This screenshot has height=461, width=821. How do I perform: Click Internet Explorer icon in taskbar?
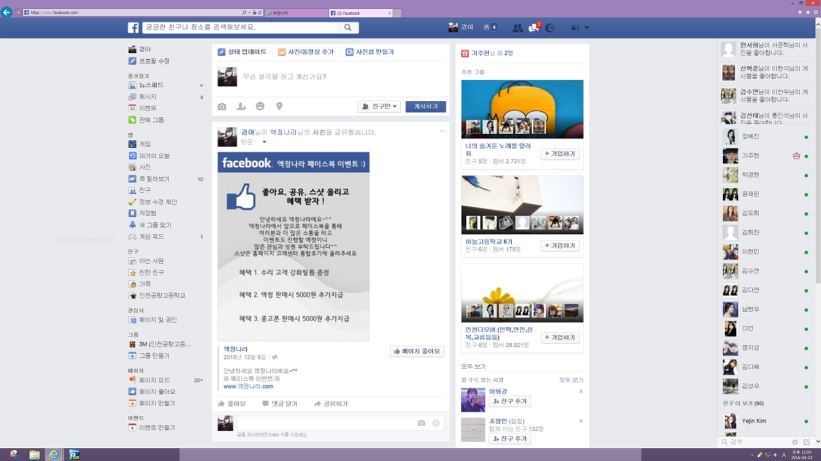tap(54, 455)
